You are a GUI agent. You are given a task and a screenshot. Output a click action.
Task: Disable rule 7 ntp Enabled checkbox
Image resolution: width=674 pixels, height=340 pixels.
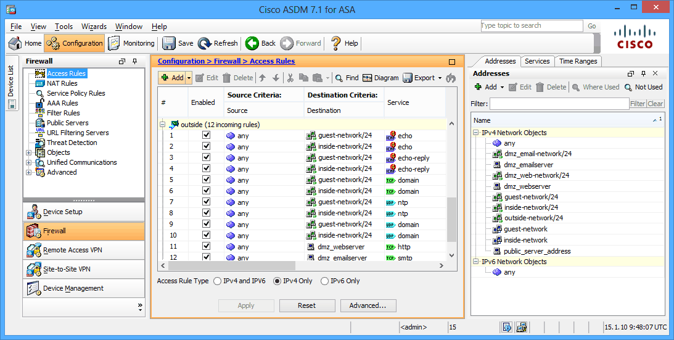[207, 202]
